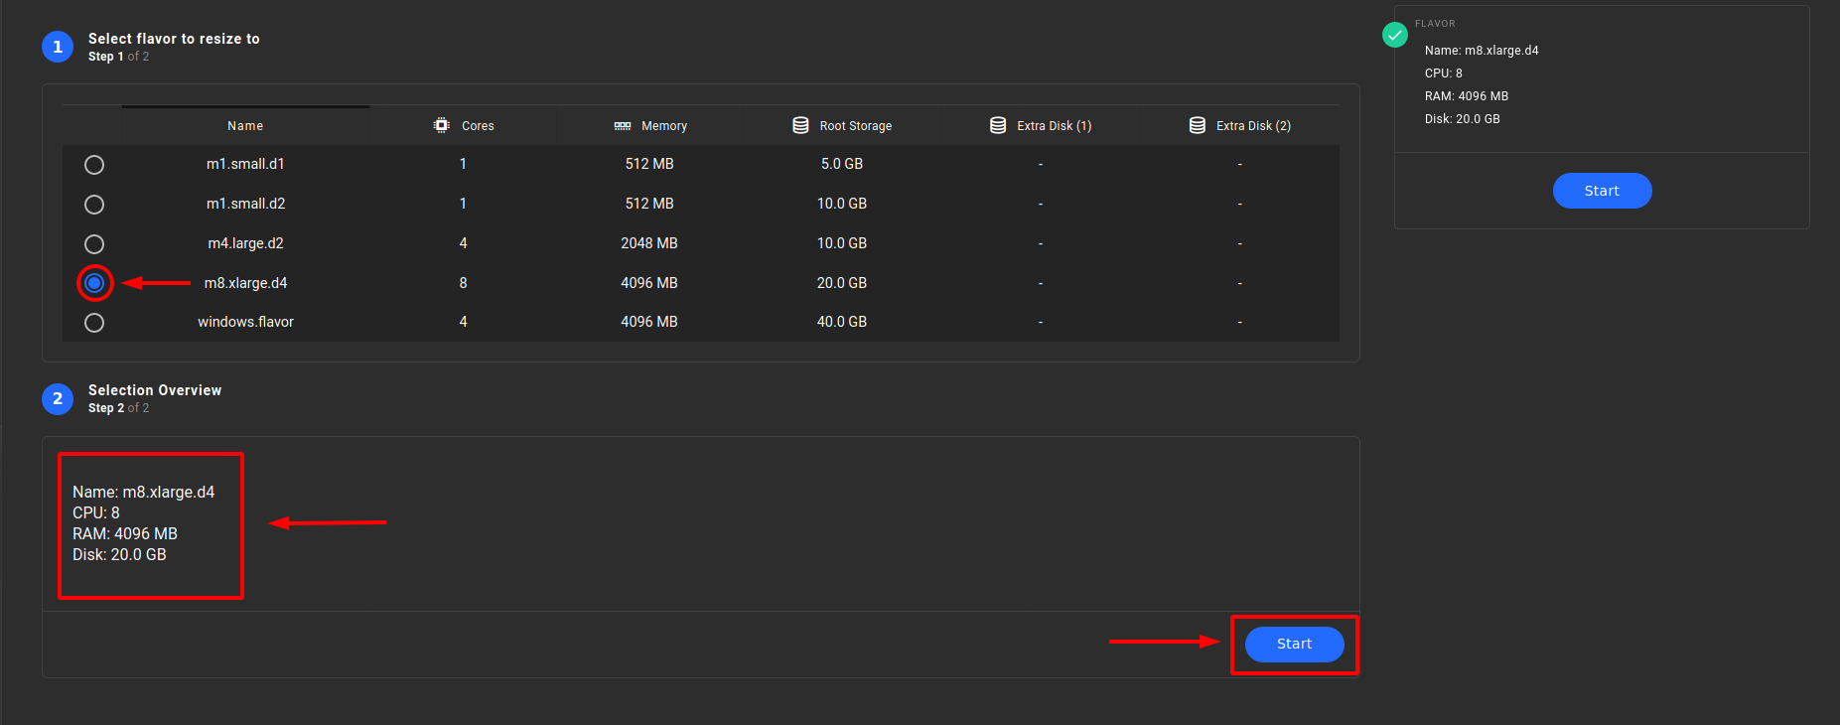
Task: Click the 'Selection Overview' heading
Action: coord(155,390)
